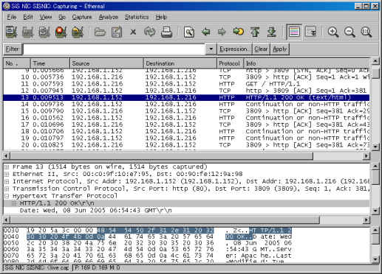This screenshot has width=382, height=274.
Task: Select packet 11 GET / HTTP/1.1
Action: (186, 84)
